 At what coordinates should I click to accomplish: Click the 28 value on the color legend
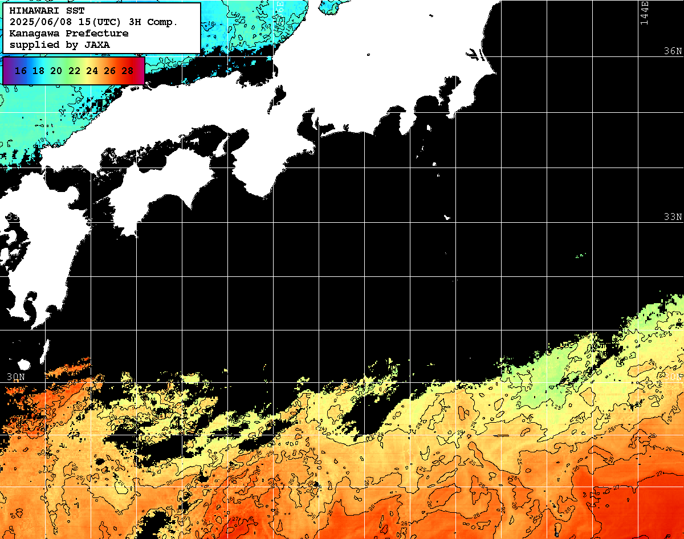tap(128, 71)
